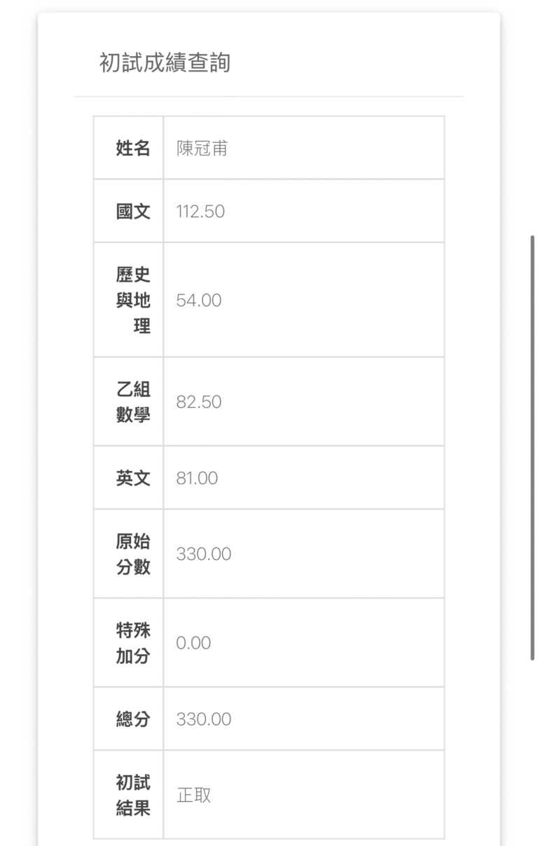Viewport: 538px width, 846px height.
Task: Select the 總分 value 330.00
Action: tap(203, 720)
